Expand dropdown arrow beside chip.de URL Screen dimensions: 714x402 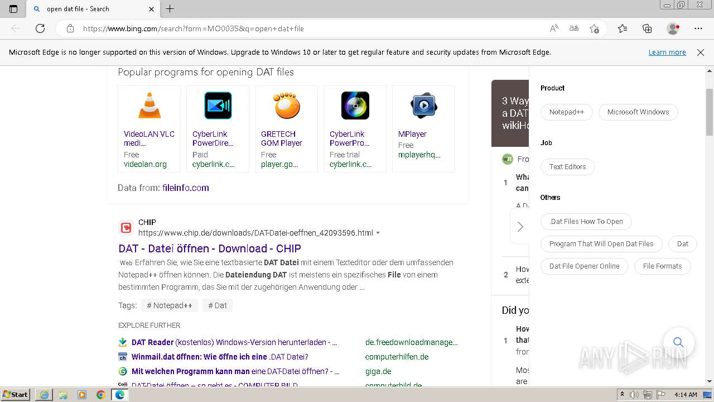[378, 233]
